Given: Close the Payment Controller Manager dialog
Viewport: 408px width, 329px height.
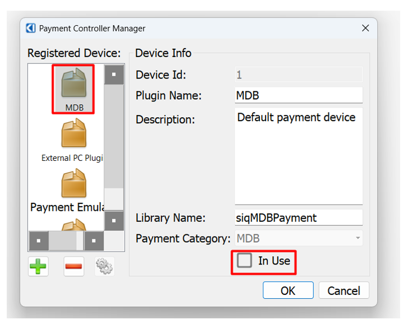Looking at the screenshot, I should pos(365,28).
